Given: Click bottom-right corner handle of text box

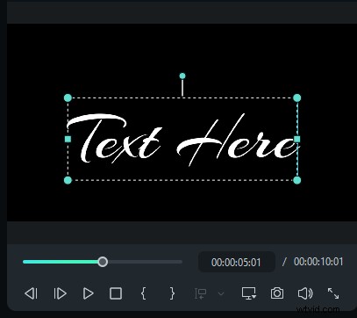Looking at the screenshot, I should coord(297,180).
